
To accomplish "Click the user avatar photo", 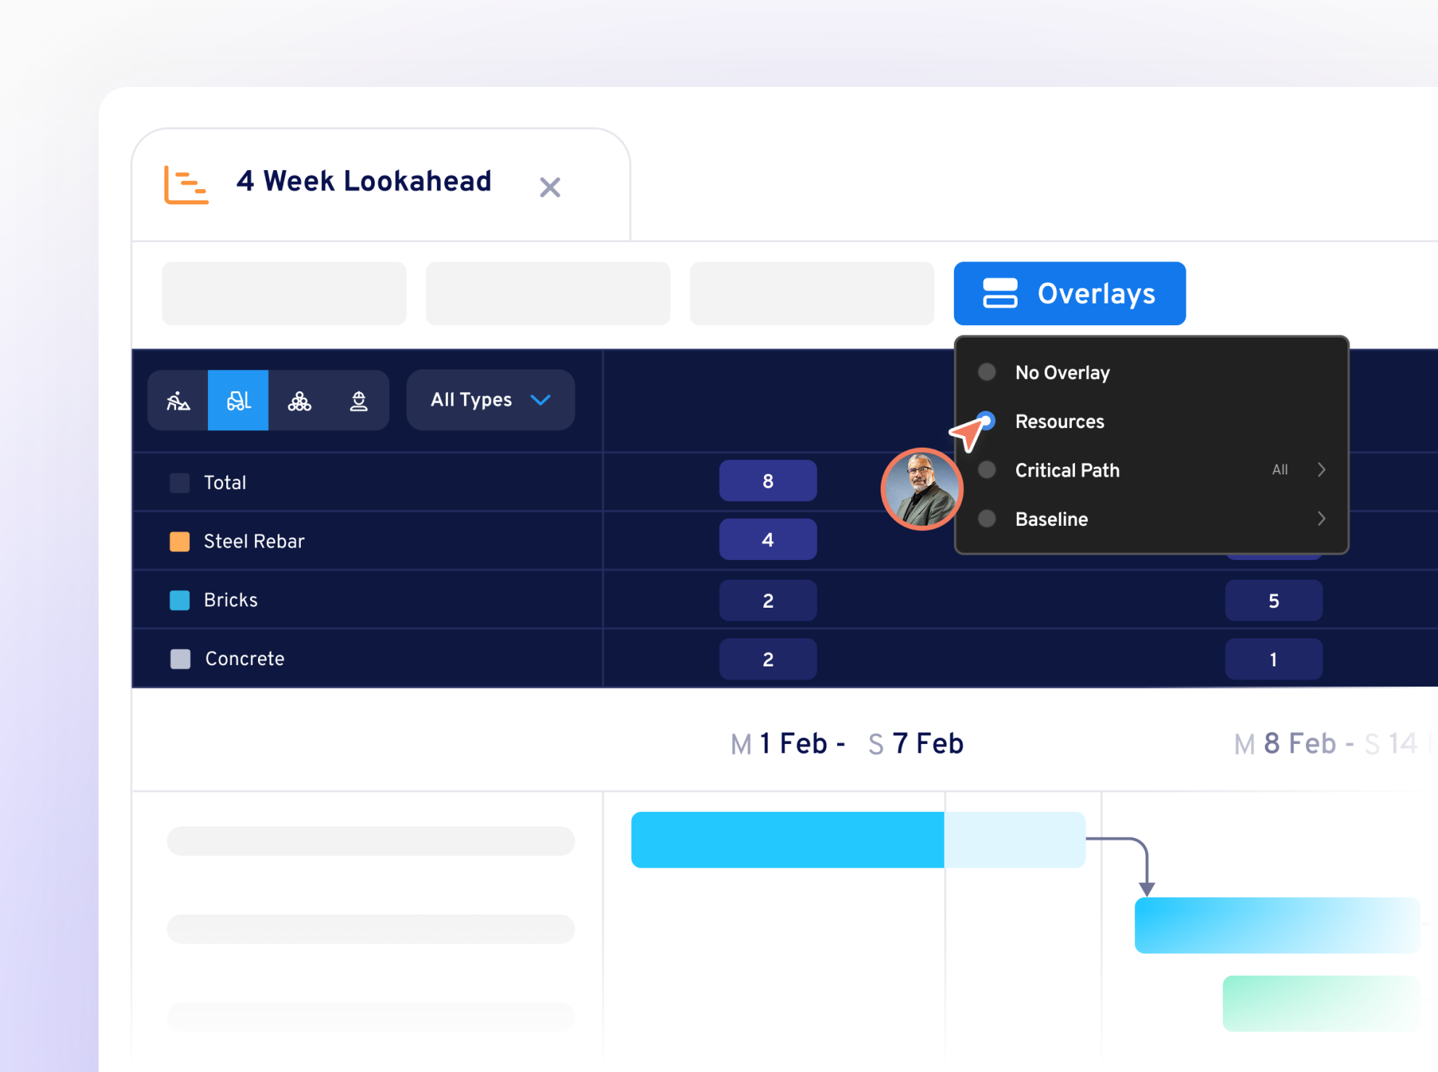I will (921, 490).
